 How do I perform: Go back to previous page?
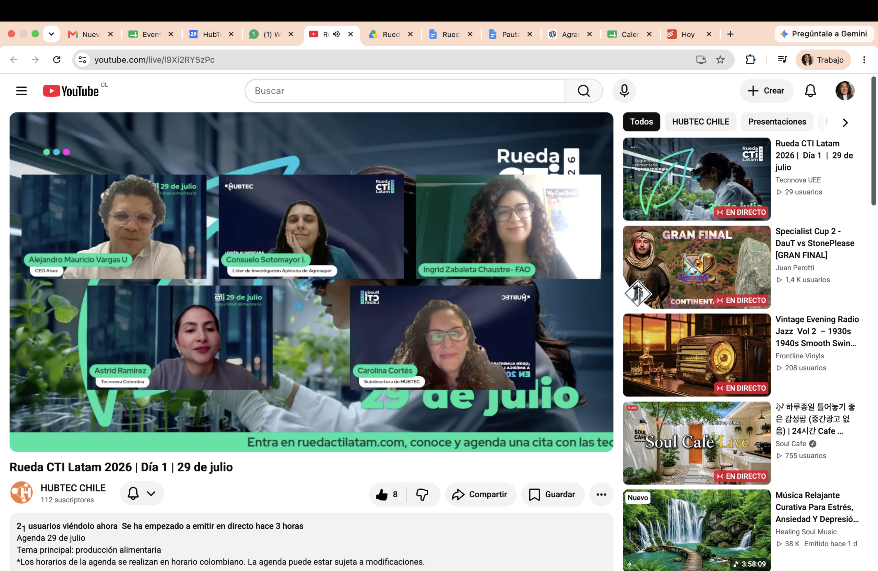tap(14, 60)
